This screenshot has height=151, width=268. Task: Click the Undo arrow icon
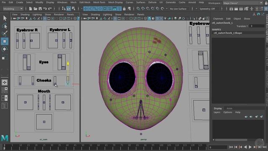45,8
